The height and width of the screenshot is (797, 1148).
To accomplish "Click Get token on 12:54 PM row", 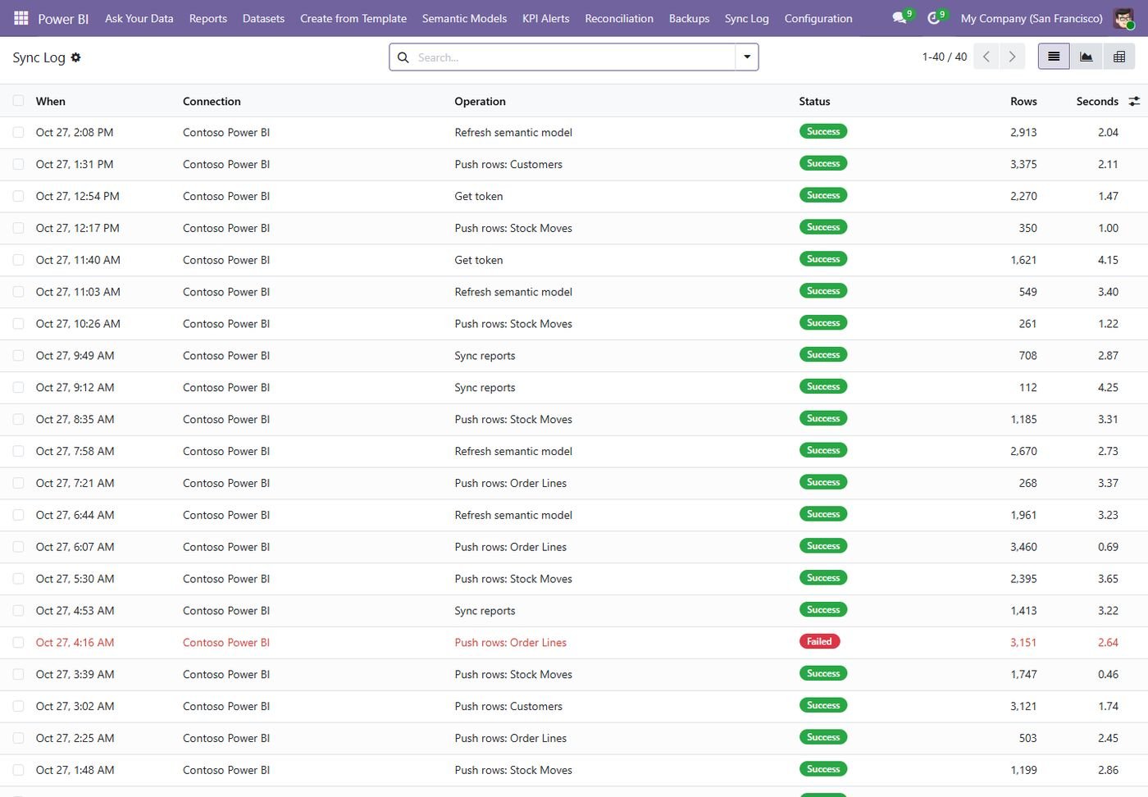I will [x=479, y=196].
